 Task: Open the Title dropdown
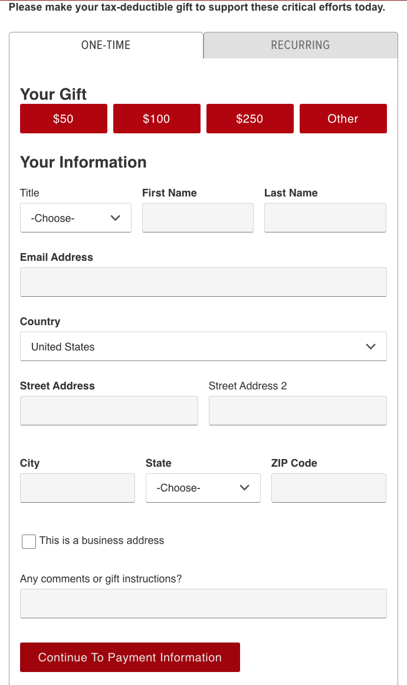click(x=76, y=218)
